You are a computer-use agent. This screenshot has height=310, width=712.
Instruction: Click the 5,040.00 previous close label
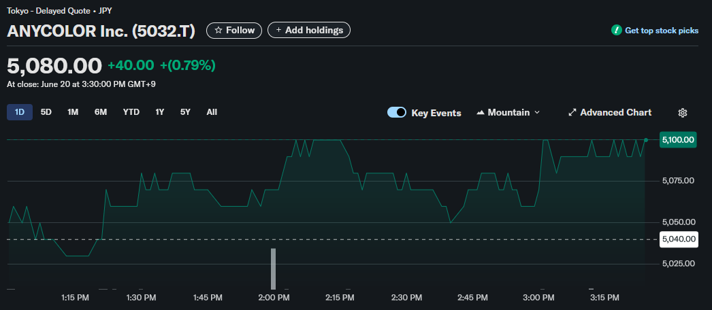[x=679, y=239]
